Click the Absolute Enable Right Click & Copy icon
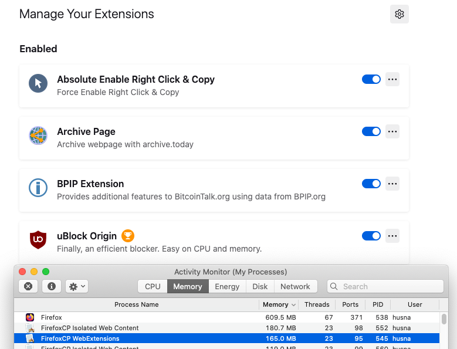Image resolution: width=457 pixels, height=349 pixels. 38,83
